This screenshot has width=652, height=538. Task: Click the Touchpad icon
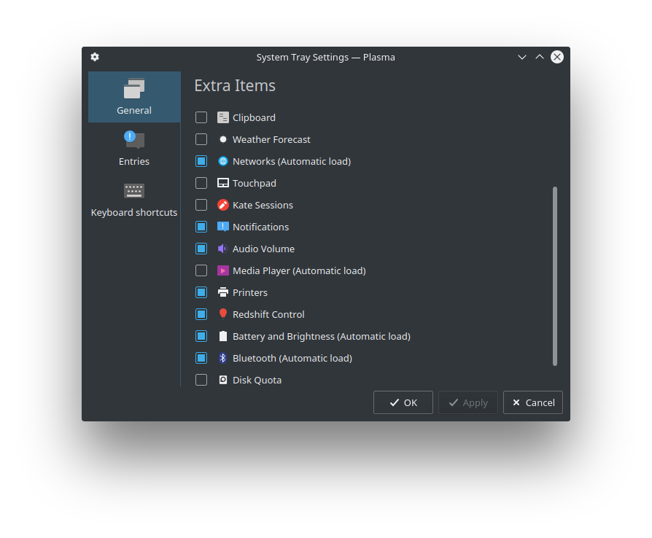pyautogui.click(x=223, y=183)
